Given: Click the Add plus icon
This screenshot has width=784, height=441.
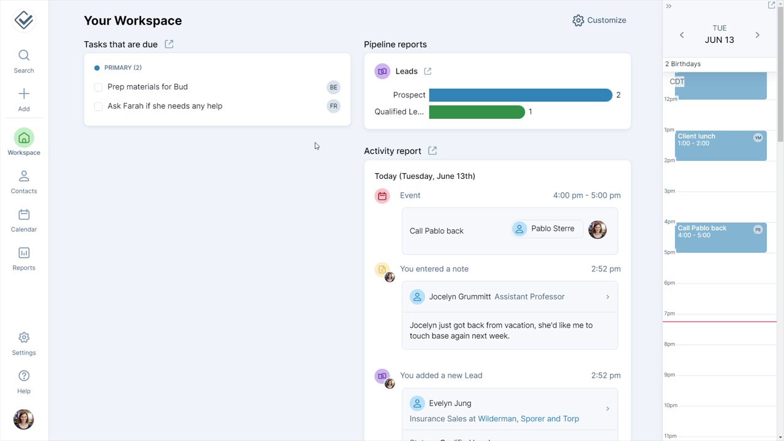Looking at the screenshot, I should point(24,94).
